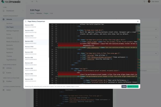This screenshot has width=161, height=107.
Task: Click the Website globe icon
Action: click(3, 19)
